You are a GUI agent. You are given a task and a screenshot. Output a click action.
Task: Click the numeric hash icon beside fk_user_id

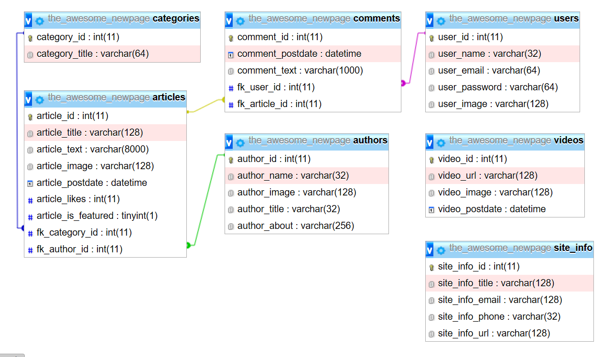pos(231,88)
